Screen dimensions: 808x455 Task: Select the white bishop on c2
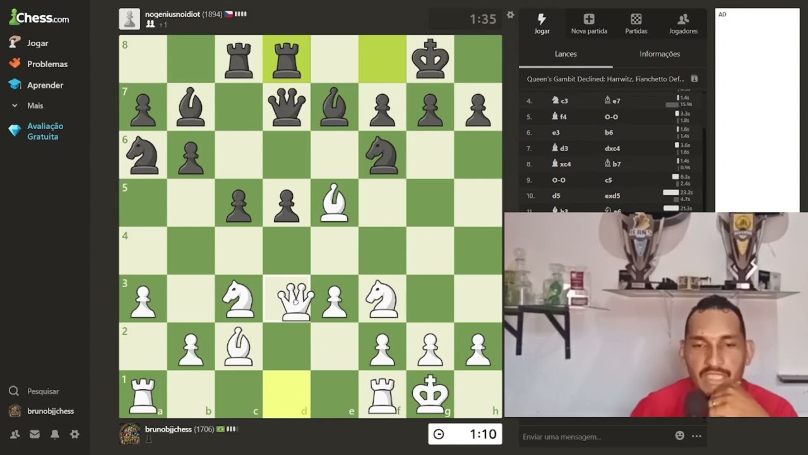[239, 346]
